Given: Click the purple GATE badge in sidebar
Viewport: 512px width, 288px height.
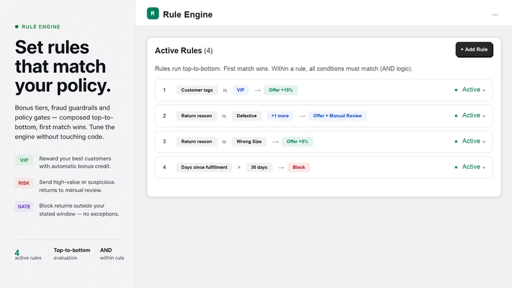Looking at the screenshot, I should (24, 207).
